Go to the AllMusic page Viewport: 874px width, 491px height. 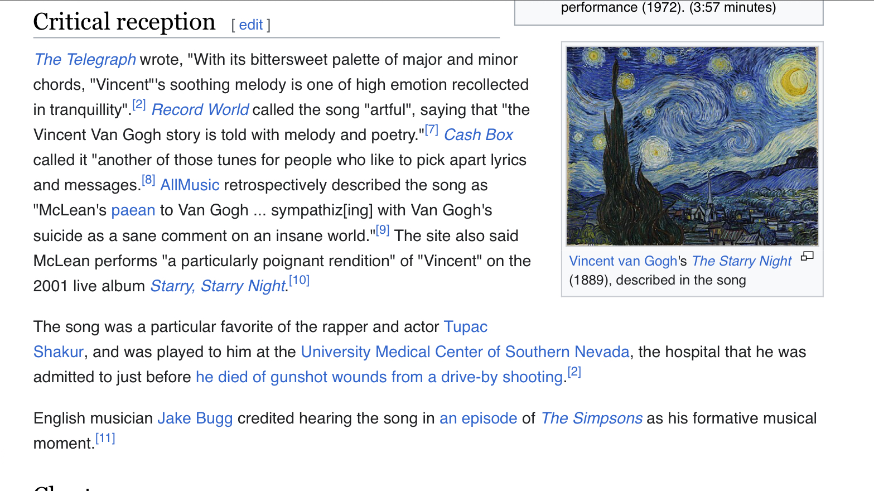click(x=190, y=185)
